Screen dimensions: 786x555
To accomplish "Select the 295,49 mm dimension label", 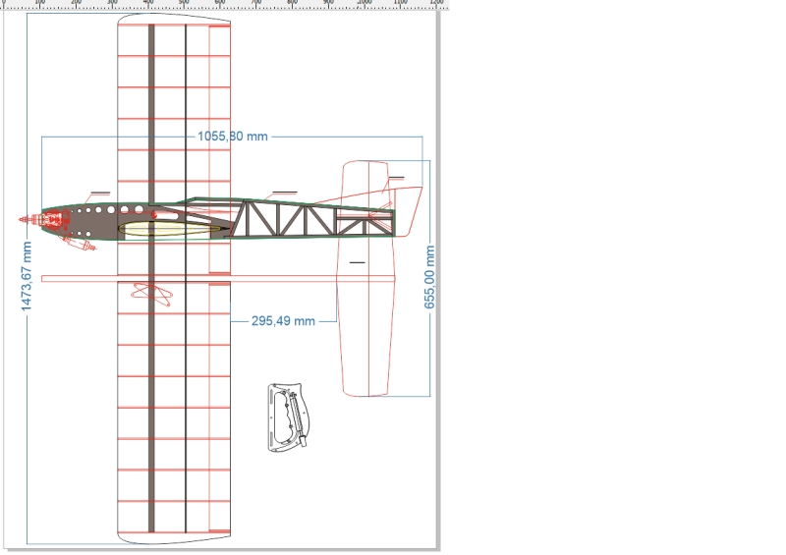I will [283, 321].
